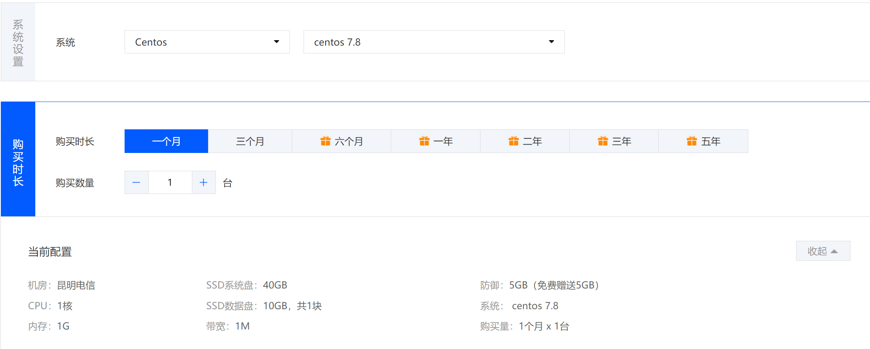This screenshot has height=349, width=870.
Task: Pick the 三年 duration option
Action: click(x=614, y=141)
